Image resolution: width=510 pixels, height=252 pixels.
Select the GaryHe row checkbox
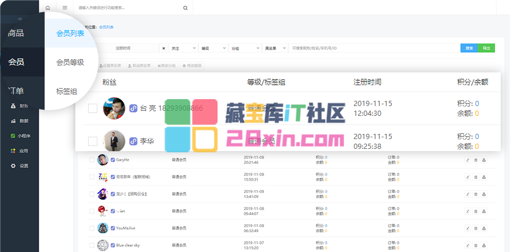92,160
